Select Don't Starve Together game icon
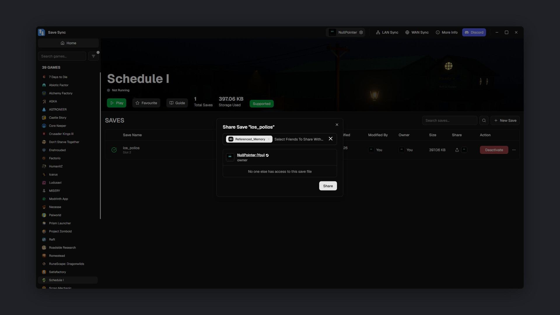560x315 pixels. coord(44,142)
